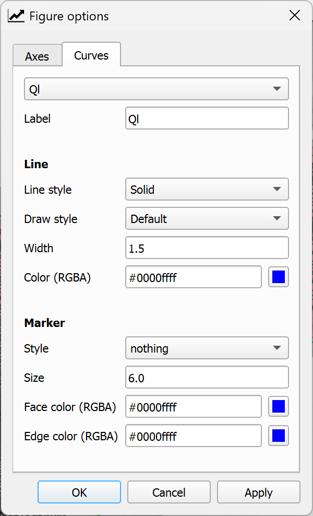Open the marker edge color swatch

(279, 436)
